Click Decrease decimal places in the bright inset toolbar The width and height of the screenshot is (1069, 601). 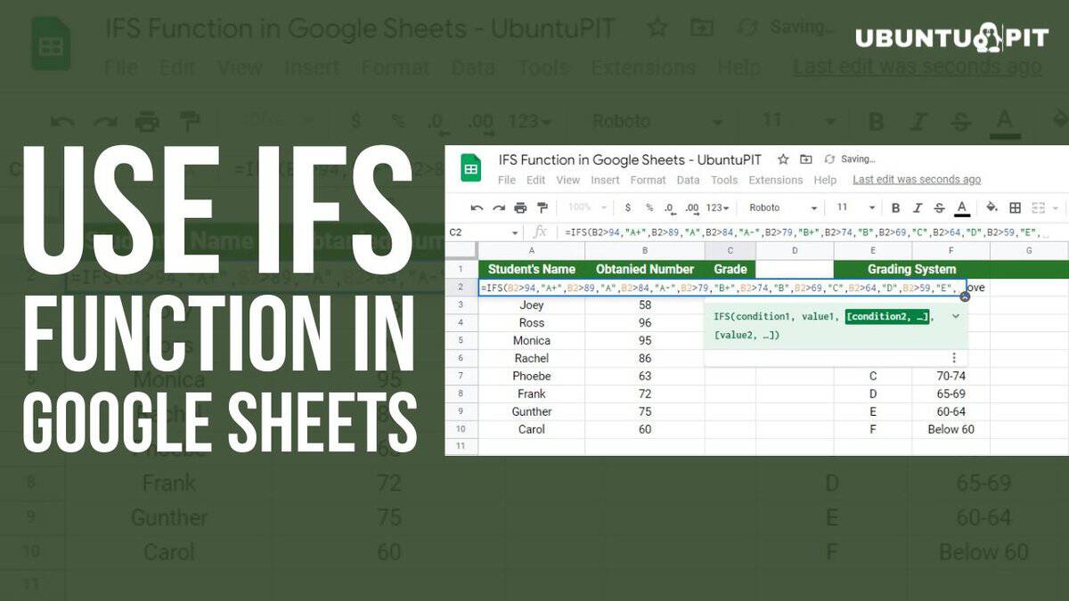click(670, 207)
